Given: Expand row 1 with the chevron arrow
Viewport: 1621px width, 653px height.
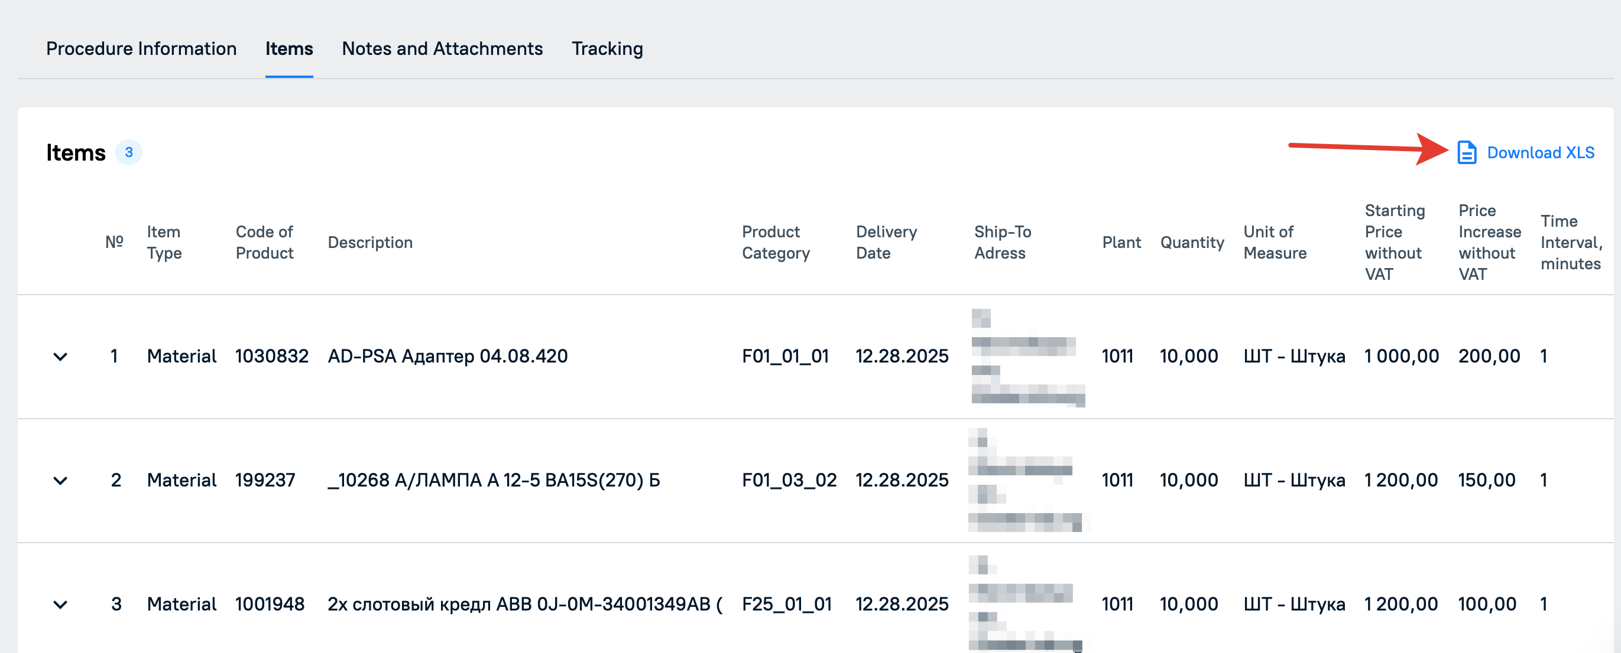Looking at the screenshot, I should pyautogui.click(x=60, y=357).
